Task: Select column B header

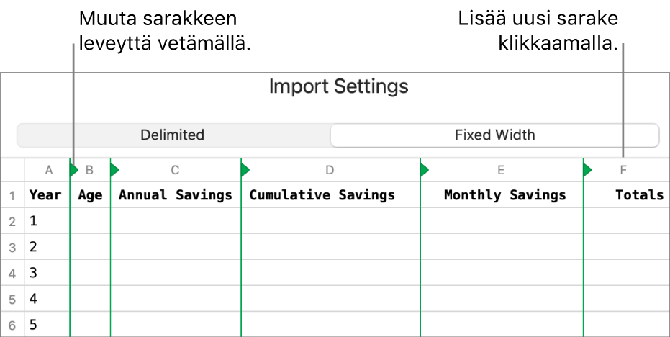Action: coord(91,171)
